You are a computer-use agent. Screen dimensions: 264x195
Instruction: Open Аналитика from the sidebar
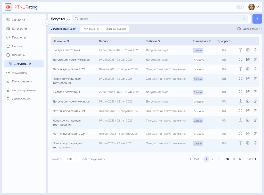click(20, 73)
